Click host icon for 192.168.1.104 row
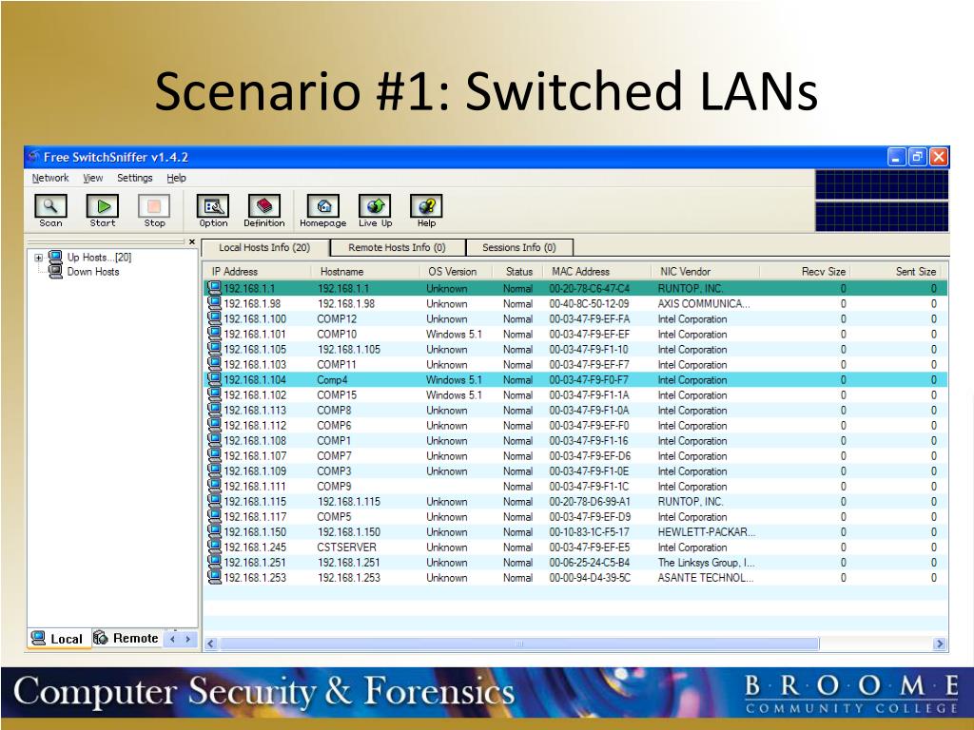 214,378
